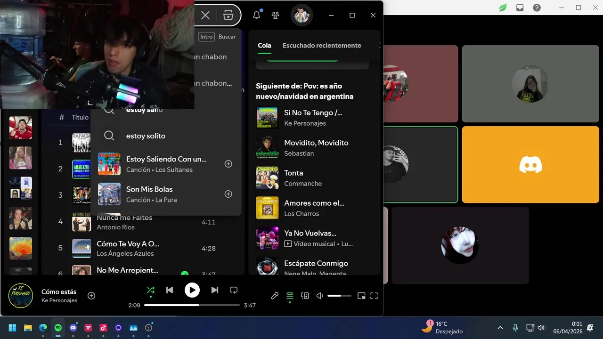Switch to the Escuchado recientemente tab
This screenshot has width=603, height=339.
[x=322, y=46]
